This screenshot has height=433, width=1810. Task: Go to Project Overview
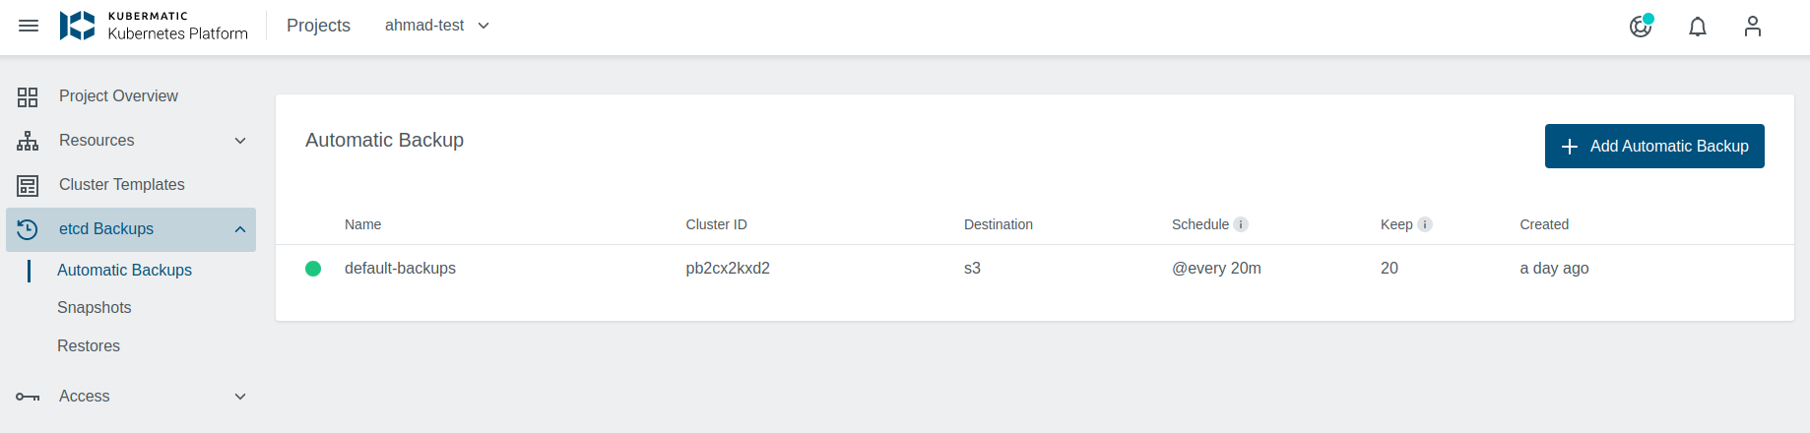click(x=118, y=96)
